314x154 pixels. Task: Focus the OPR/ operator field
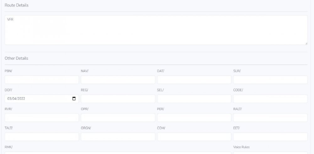[x=118, y=118]
